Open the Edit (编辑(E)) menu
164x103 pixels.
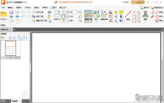(x=10, y=8)
